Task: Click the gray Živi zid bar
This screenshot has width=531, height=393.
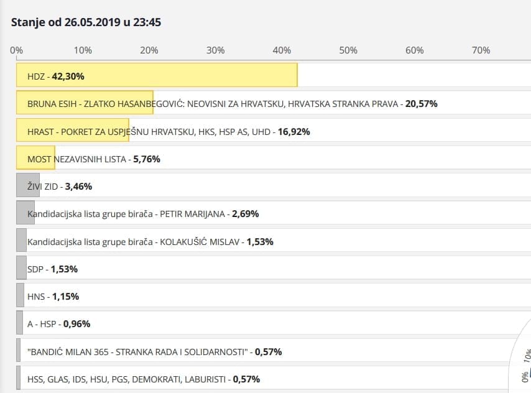Action: pyautogui.click(x=28, y=186)
